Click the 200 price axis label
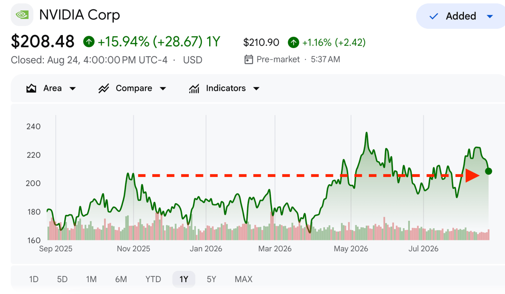Viewport: 505px width, 294px height. click(33, 183)
